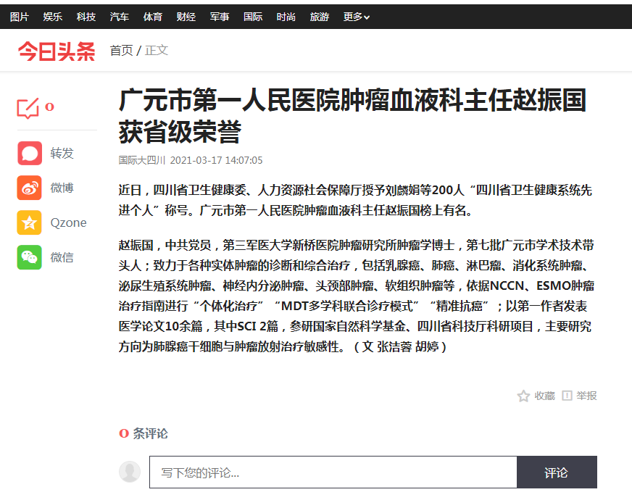Image resolution: width=632 pixels, height=500 pixels.
Task: Click the 首页 breadcrumb link
Action: click(121, 51)
